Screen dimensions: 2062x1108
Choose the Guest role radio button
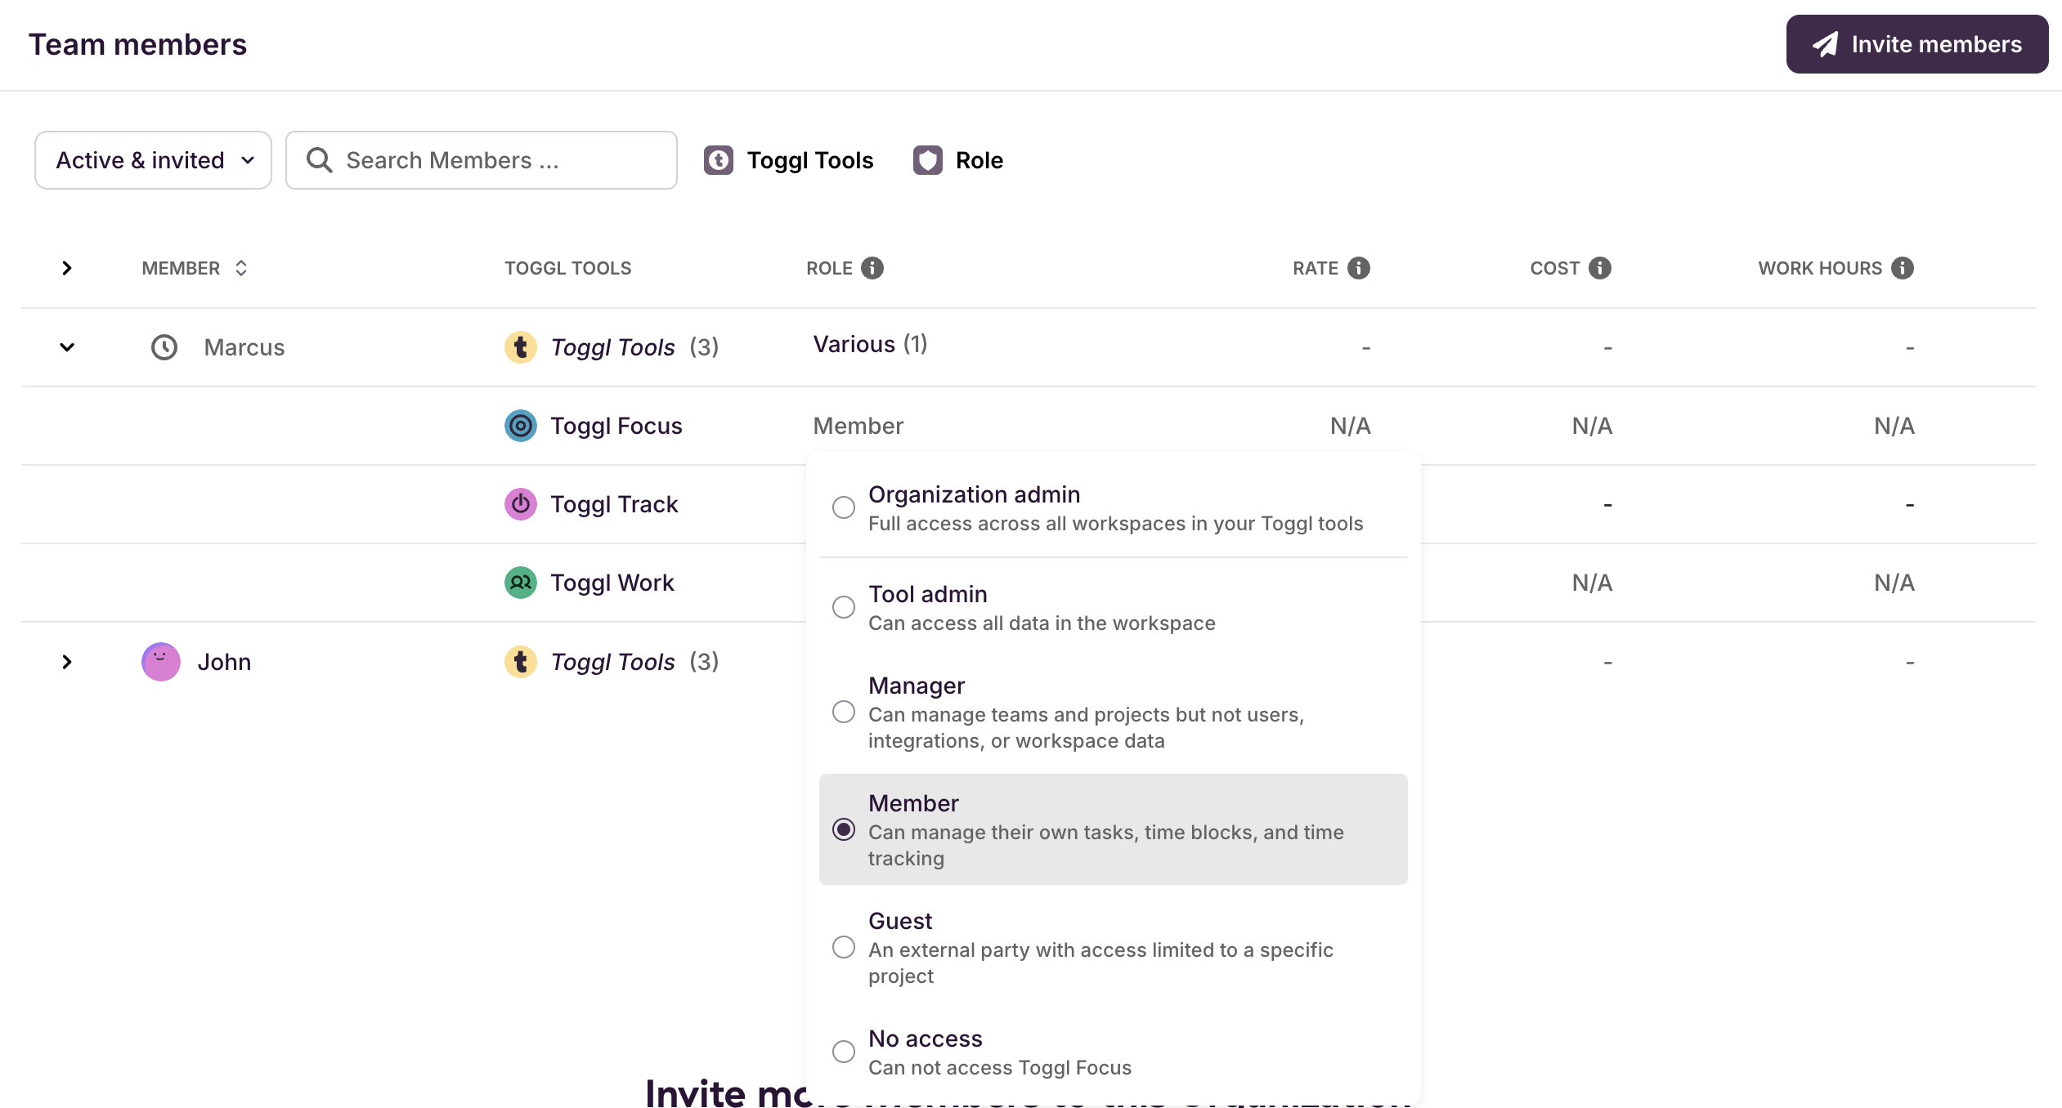[844, 947]
